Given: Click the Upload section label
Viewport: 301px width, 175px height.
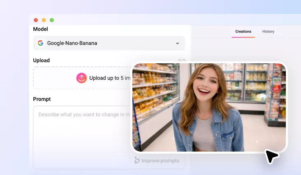Looking at the screenshot, I should click(41, 60).
